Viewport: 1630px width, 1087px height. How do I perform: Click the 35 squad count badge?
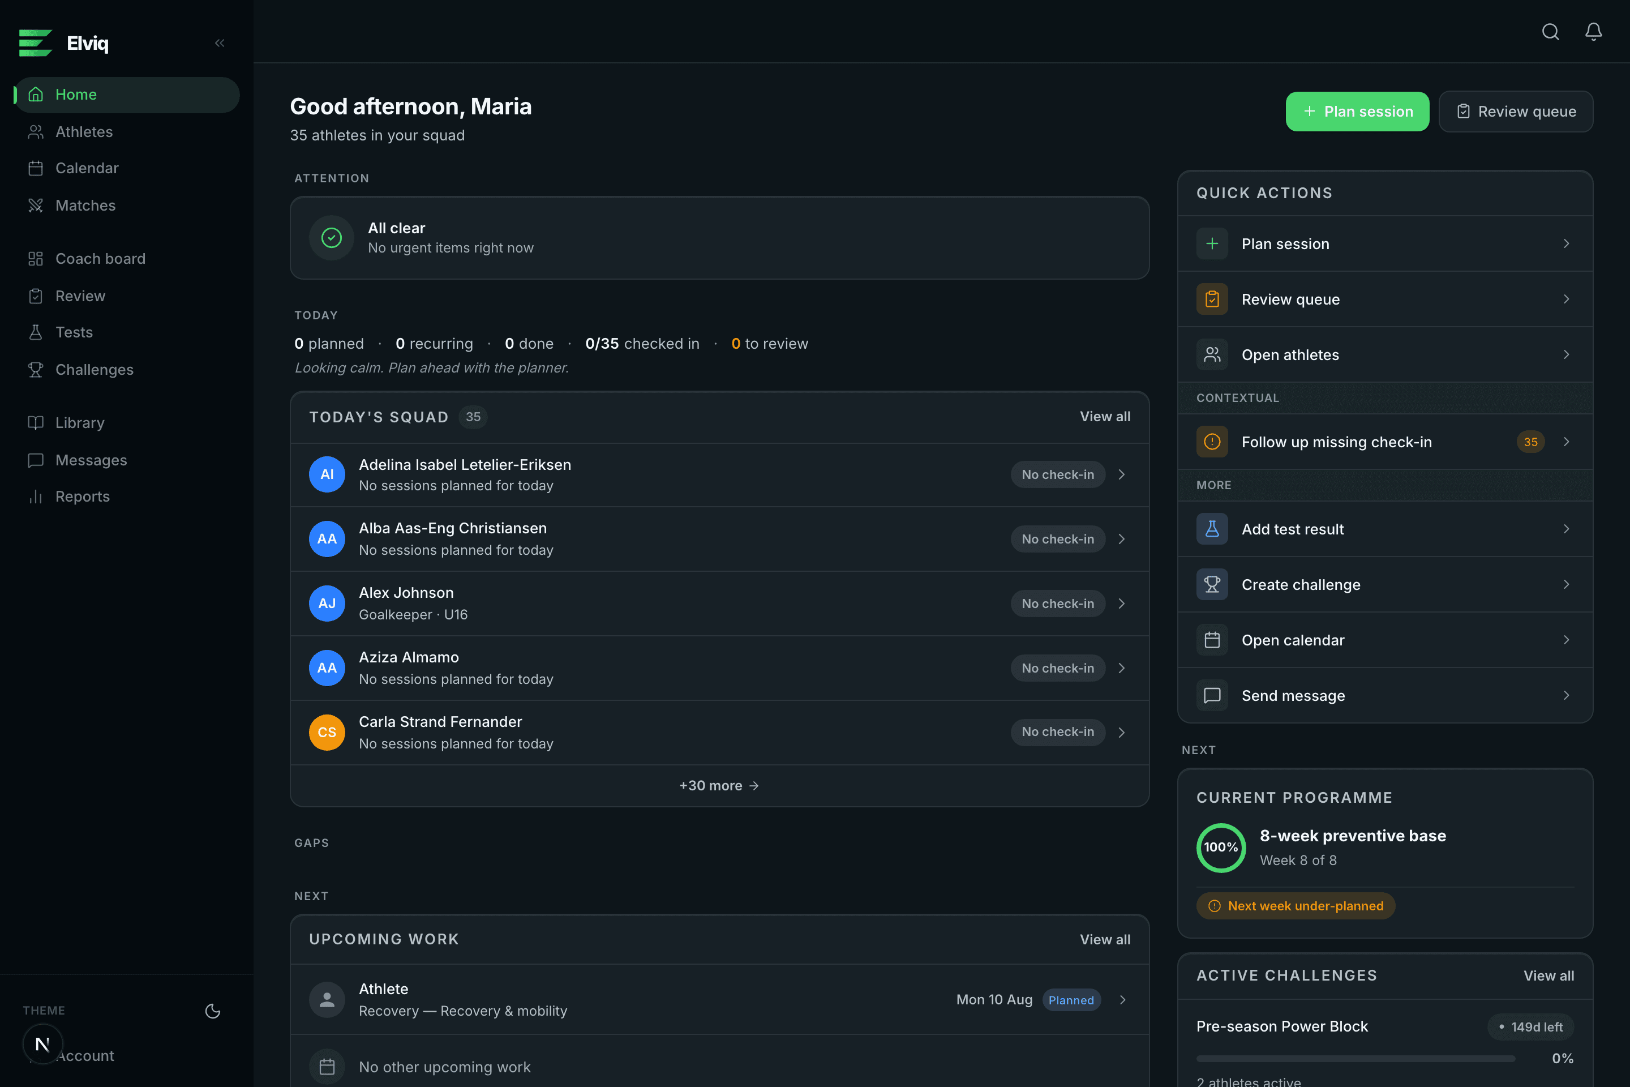pos(473,417)
